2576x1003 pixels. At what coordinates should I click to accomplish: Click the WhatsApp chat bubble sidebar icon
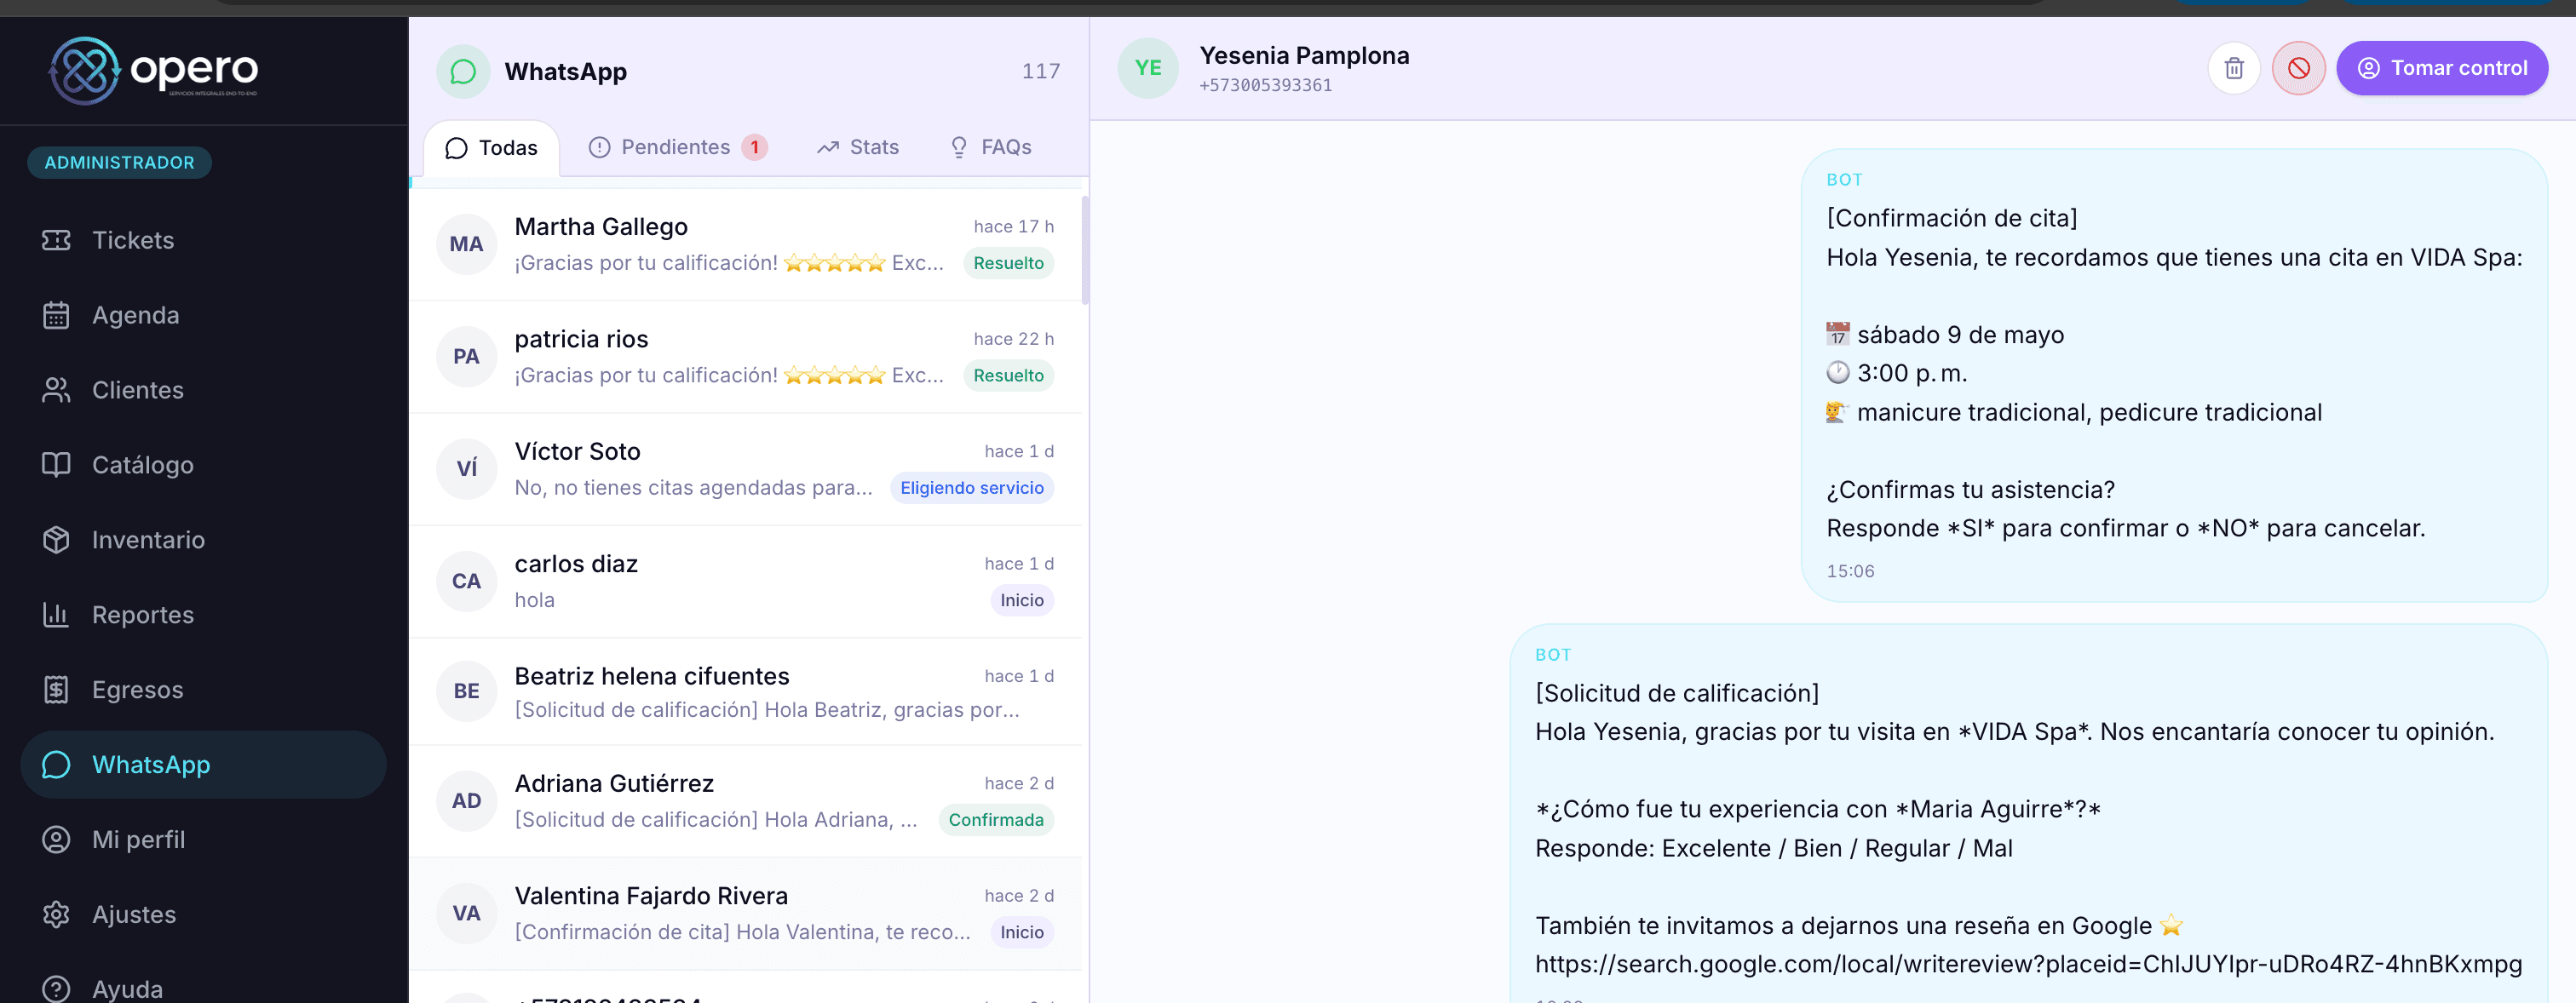[x=56, y=765]
